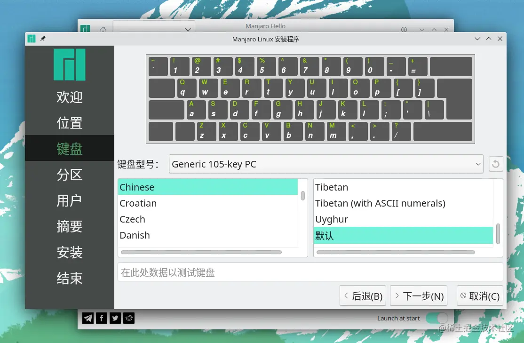Click the layout list vertical scrollbar
524x343 pixels.
click(x=303, y=196)
